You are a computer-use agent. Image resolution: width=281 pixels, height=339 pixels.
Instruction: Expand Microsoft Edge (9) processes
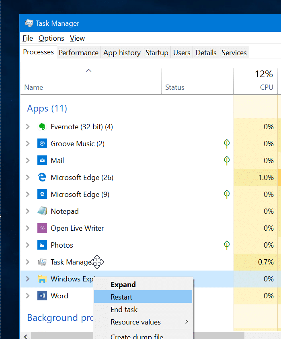[28, 194]
